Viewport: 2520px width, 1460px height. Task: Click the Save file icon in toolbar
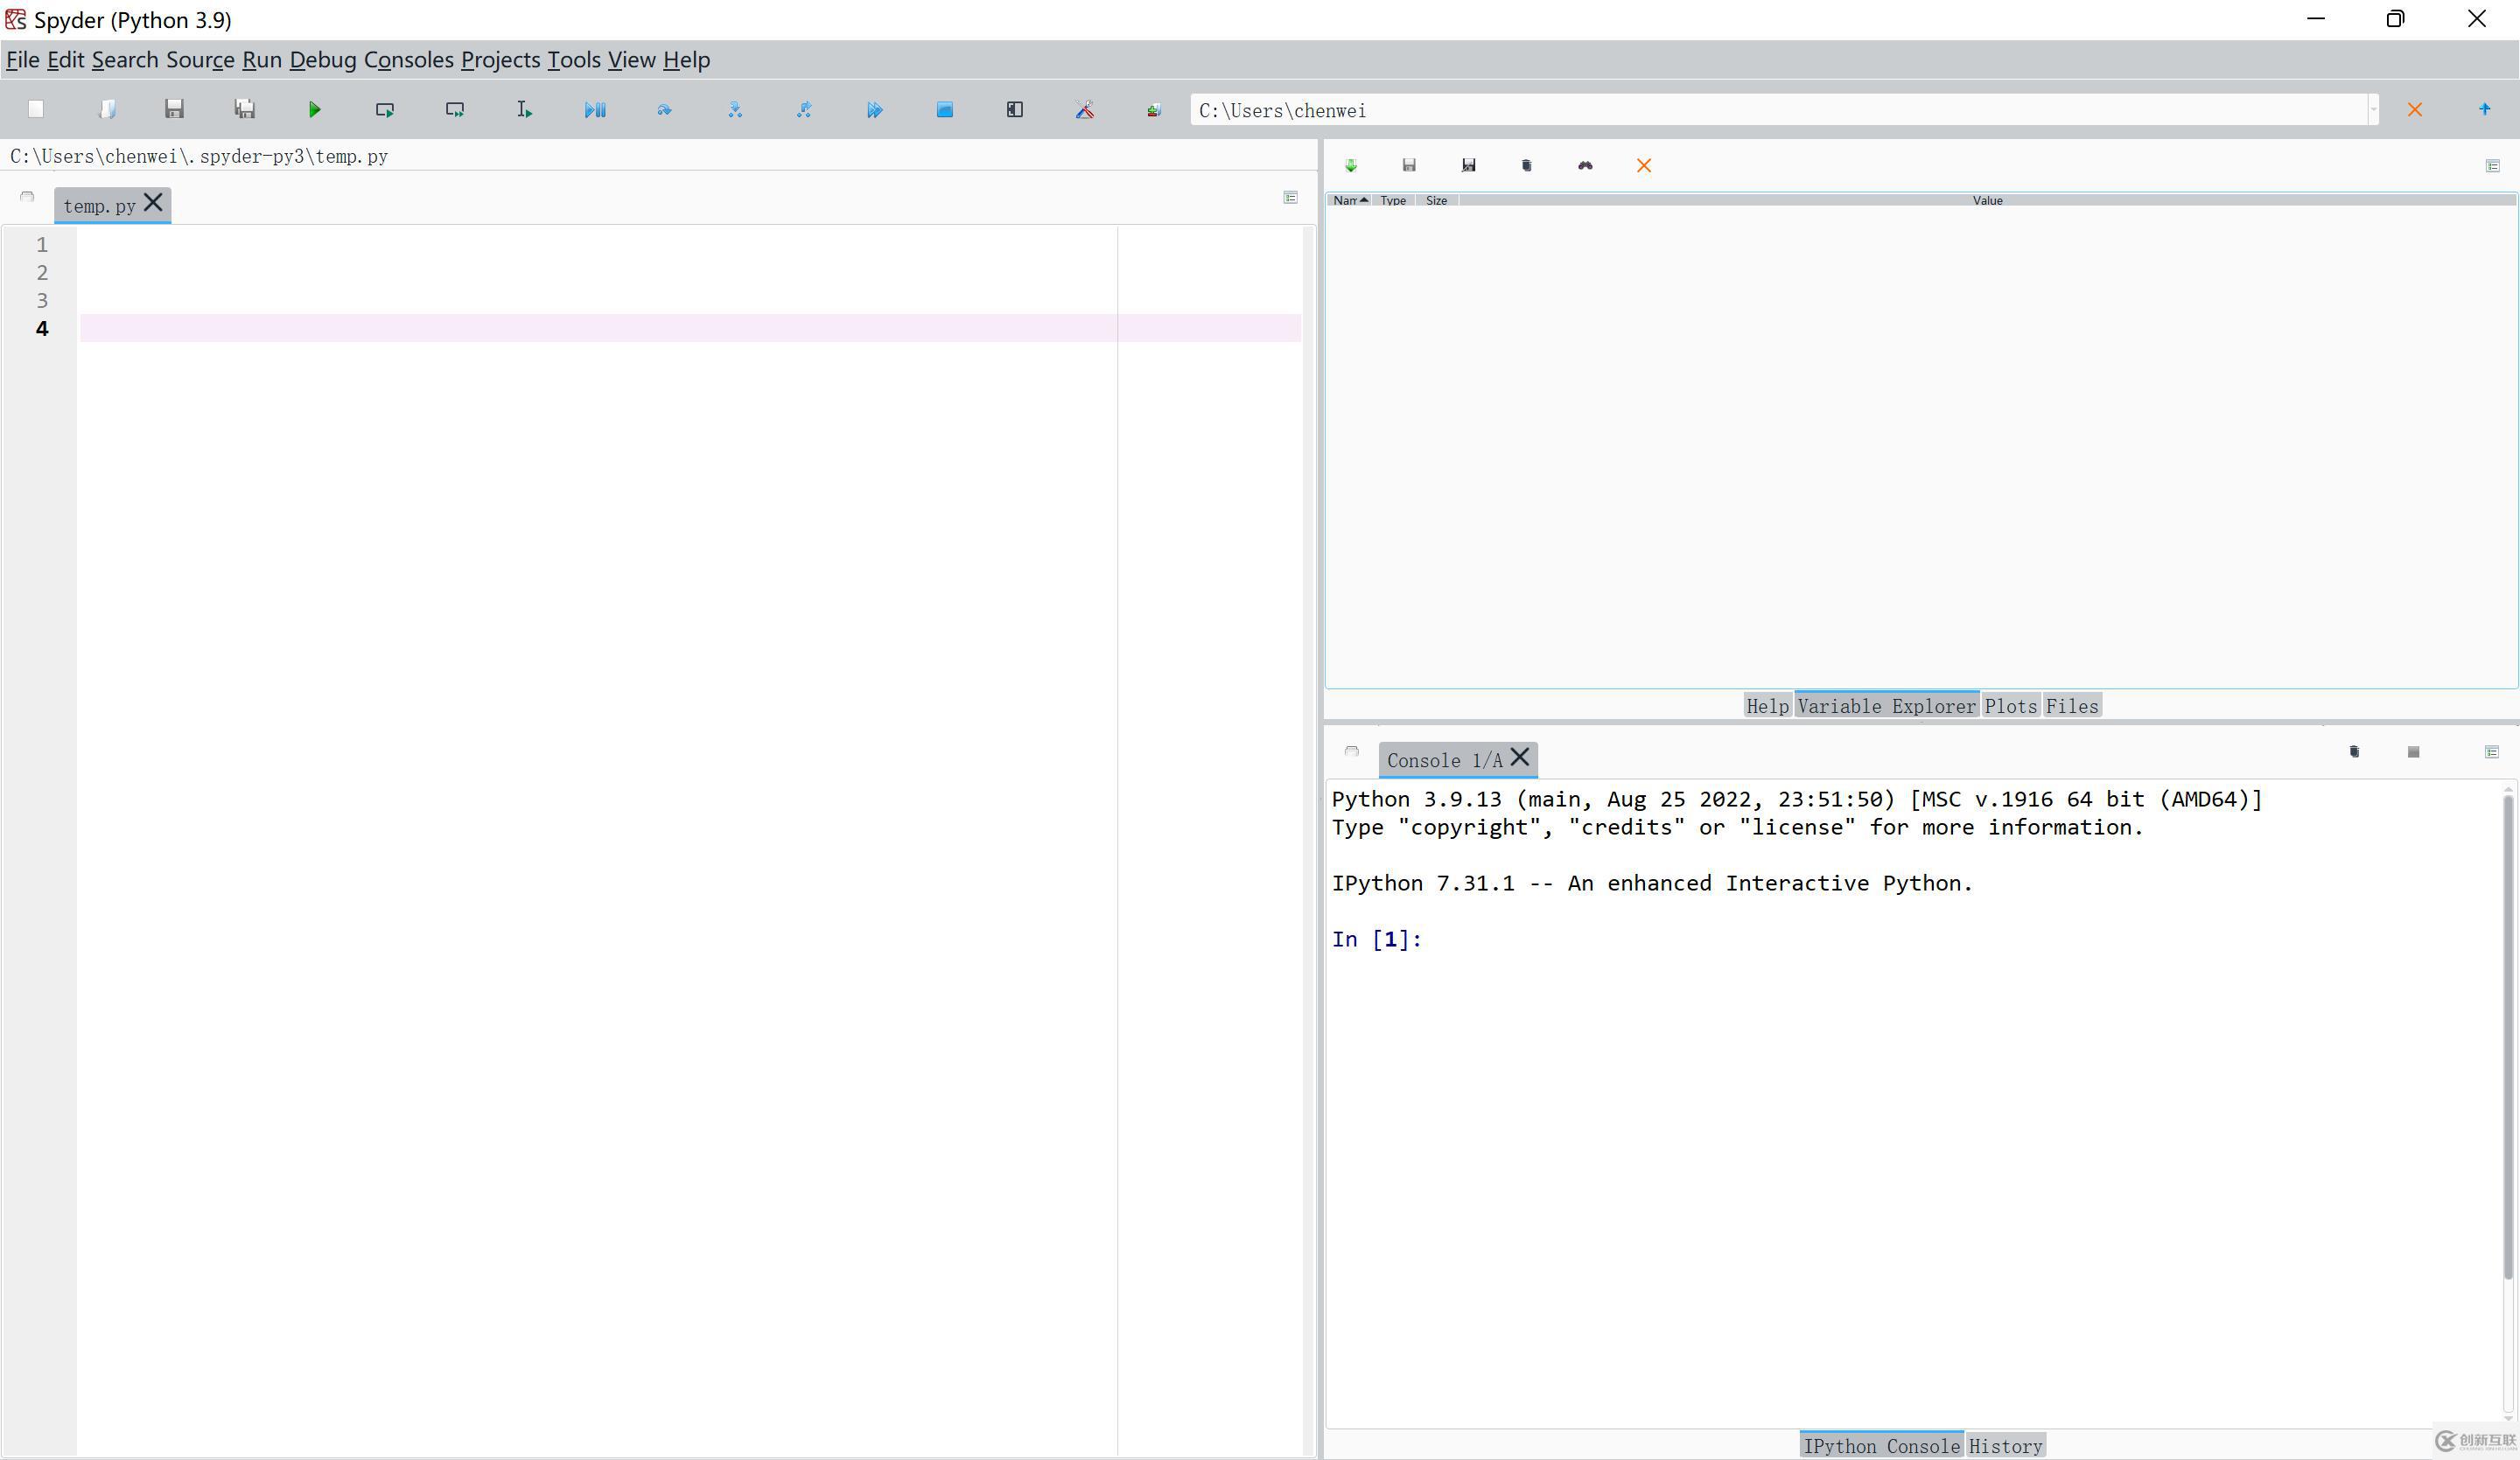coord(174,108)
